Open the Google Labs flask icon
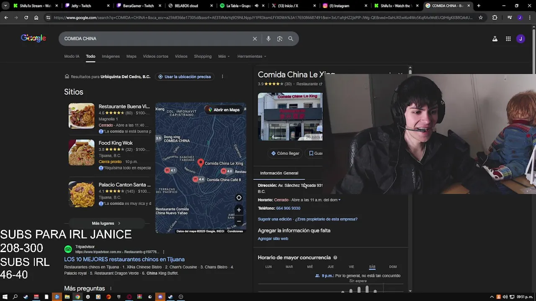Image resolution: width=536 pixels, height=301 pixels. point(495,39)
